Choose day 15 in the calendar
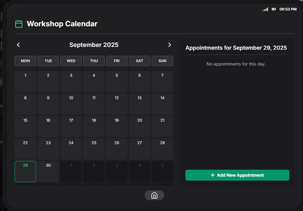The image size is (303, 211). coord(25,126)
